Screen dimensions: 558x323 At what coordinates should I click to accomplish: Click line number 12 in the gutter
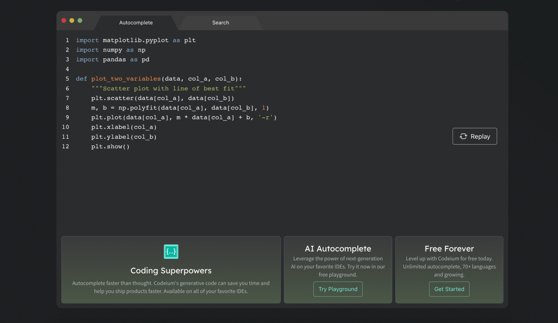click(x=65, y=146)
